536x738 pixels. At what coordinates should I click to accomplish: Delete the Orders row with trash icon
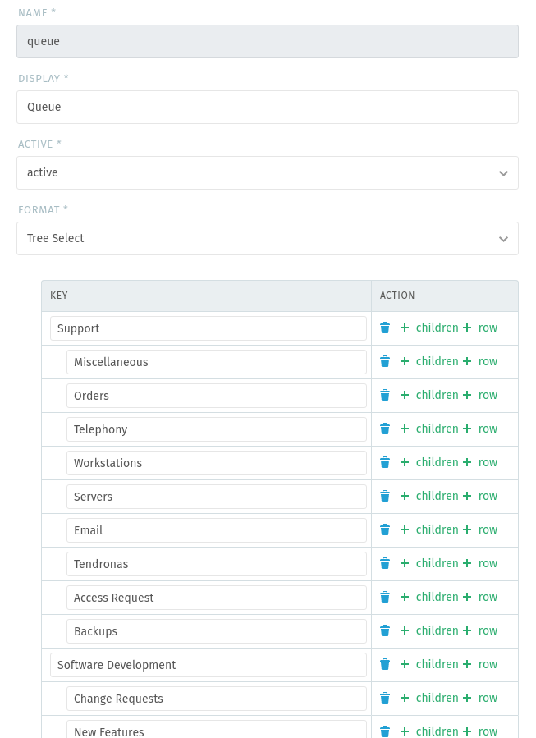385,396
